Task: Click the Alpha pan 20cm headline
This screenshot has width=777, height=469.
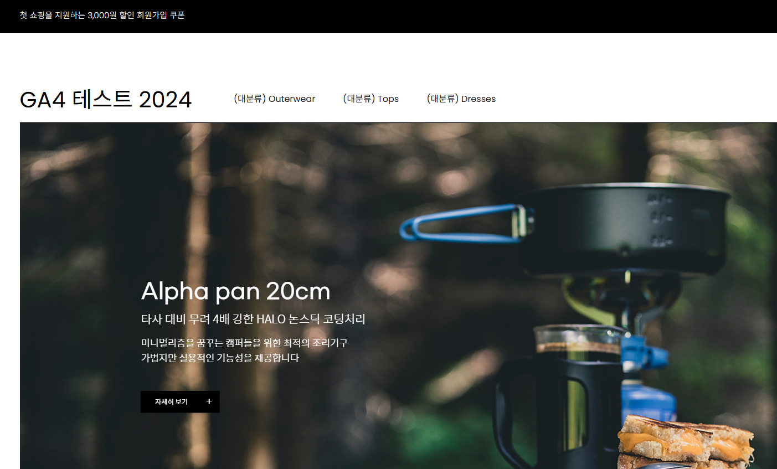Action: pos(235,291)
